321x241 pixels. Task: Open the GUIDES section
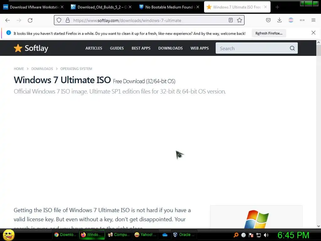pos(117,48)
